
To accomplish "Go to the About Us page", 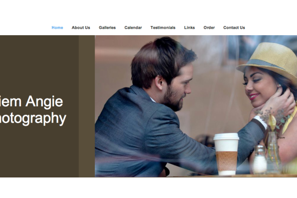I will click(x=81, y=28).
